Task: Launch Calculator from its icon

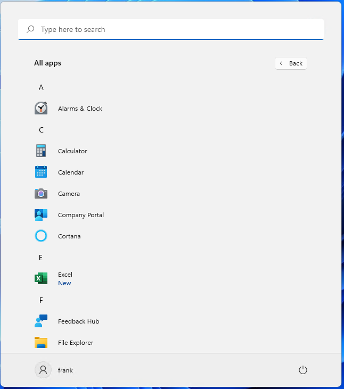Action: tap(41, 151)
